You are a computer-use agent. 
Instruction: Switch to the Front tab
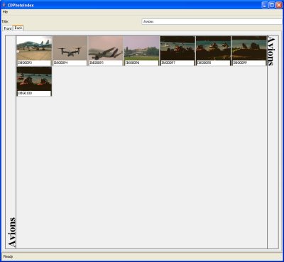pyautogui.click(x=8, y=28)
